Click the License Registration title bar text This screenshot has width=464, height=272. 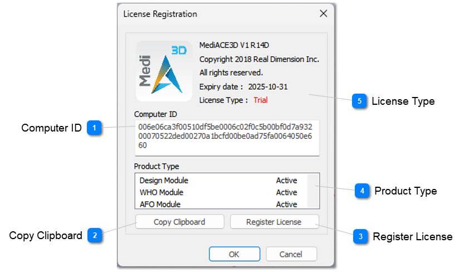click(160, 13)
